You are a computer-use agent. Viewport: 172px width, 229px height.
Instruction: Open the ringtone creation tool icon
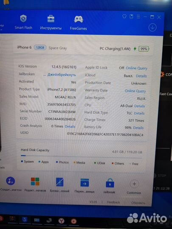pyautogui.click(x=11, y=181)
